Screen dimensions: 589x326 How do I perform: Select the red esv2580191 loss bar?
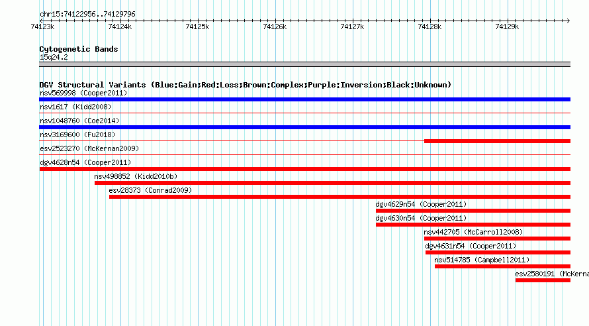click(x=543, y=280)
